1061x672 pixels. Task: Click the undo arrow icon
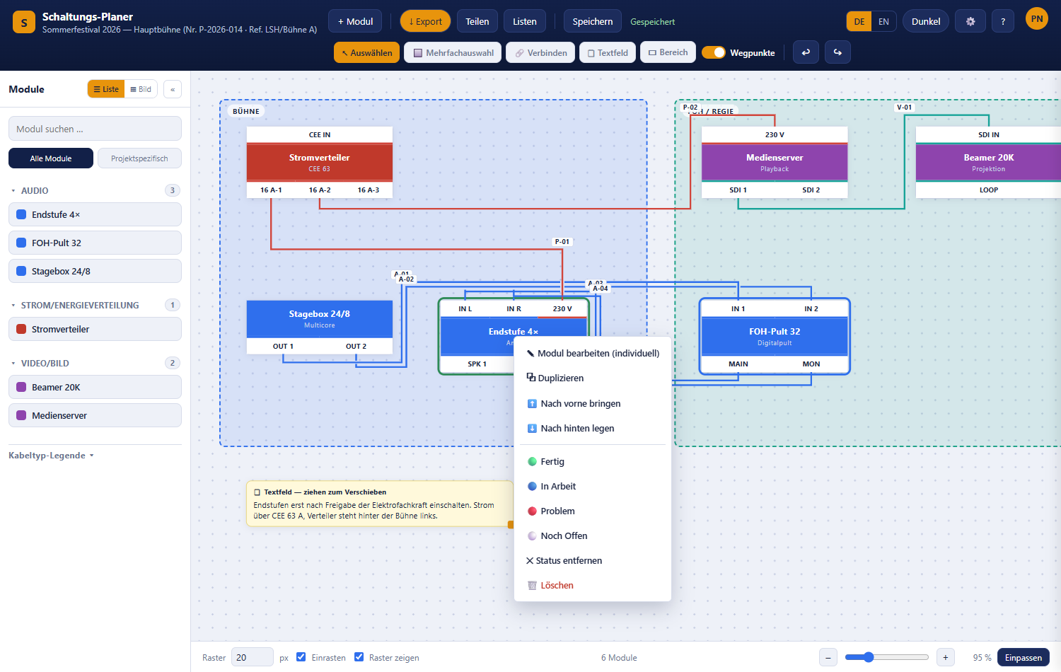click(806, 52)
